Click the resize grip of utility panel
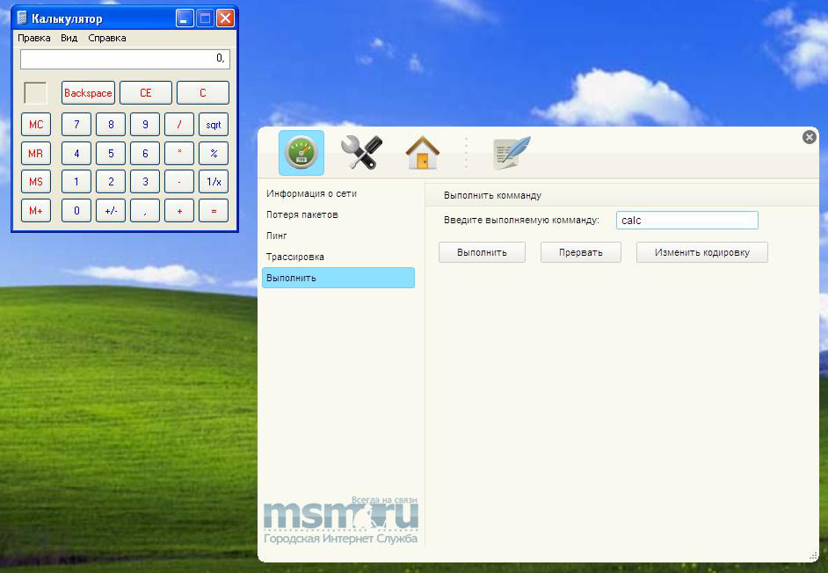The width and height of the screenshot is (828, 573). click(813, 555)
